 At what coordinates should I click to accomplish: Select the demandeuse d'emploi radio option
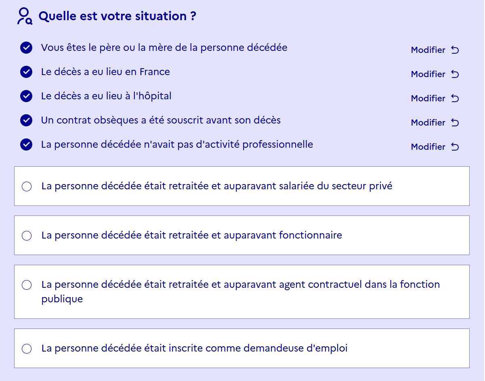tap(27, 349)
